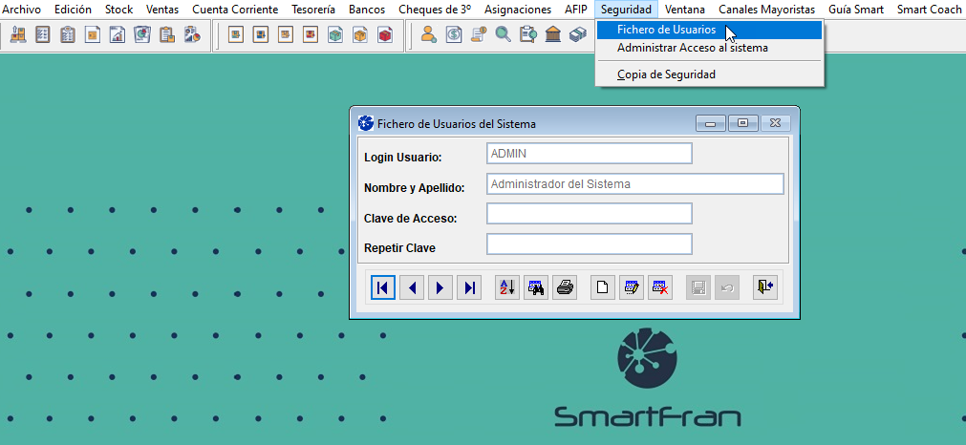Open the Ventana menu
966x445 pixels.
click(x=685, y=10)
